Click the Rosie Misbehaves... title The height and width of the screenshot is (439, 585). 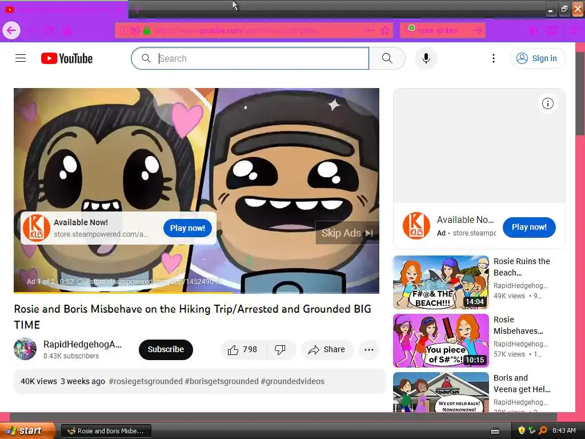(518, 325)
